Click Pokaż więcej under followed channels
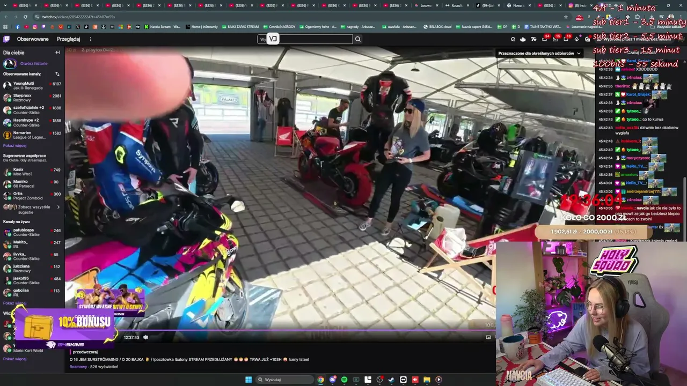This screenshot has width=687, height=386. click(x=14, y=145)
